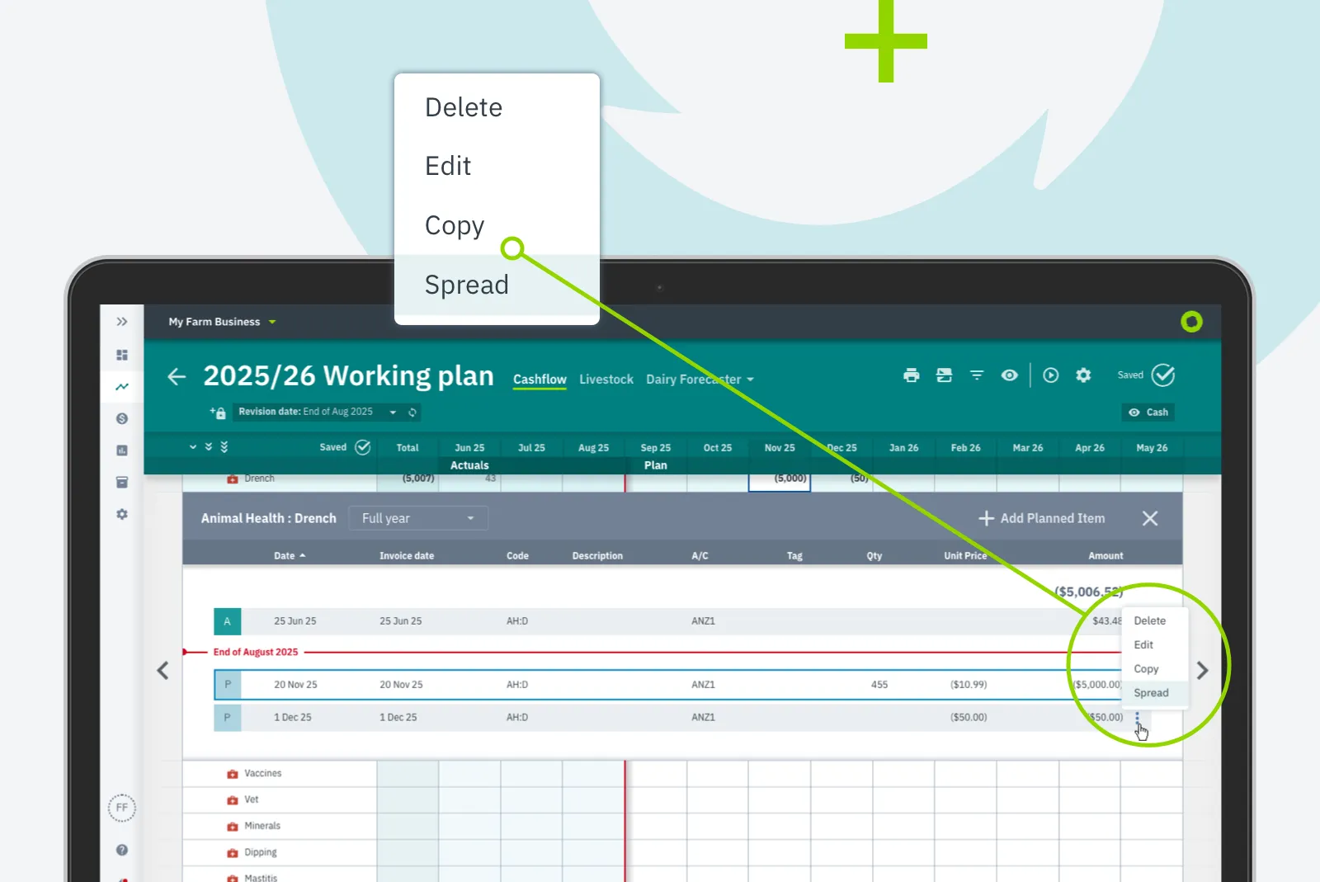1320x882 pixels.
Task: Open the three-dot menu on the 1 Dec 25 row
Action: point(1137,717)
